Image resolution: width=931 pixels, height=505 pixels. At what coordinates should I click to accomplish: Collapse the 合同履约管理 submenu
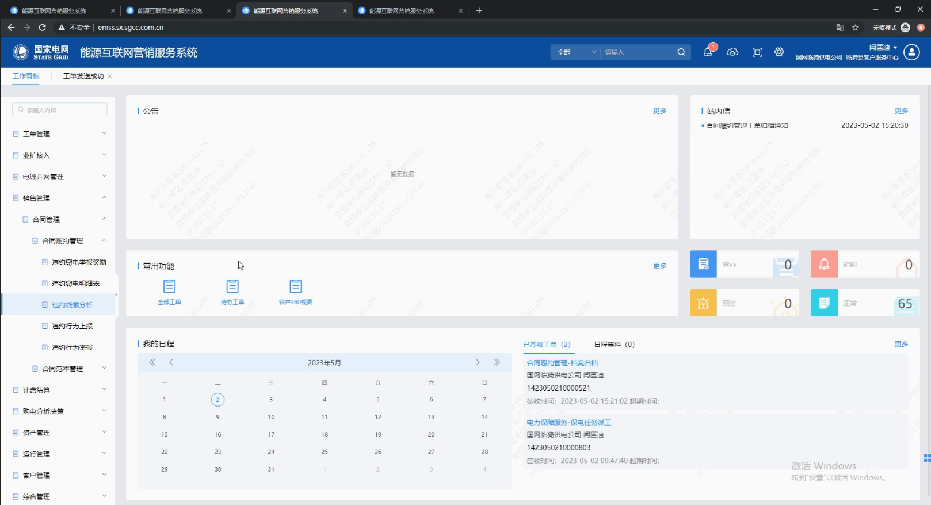click(104, 240)
